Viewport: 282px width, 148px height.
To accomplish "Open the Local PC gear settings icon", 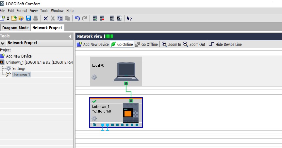I will coord(94,77).
